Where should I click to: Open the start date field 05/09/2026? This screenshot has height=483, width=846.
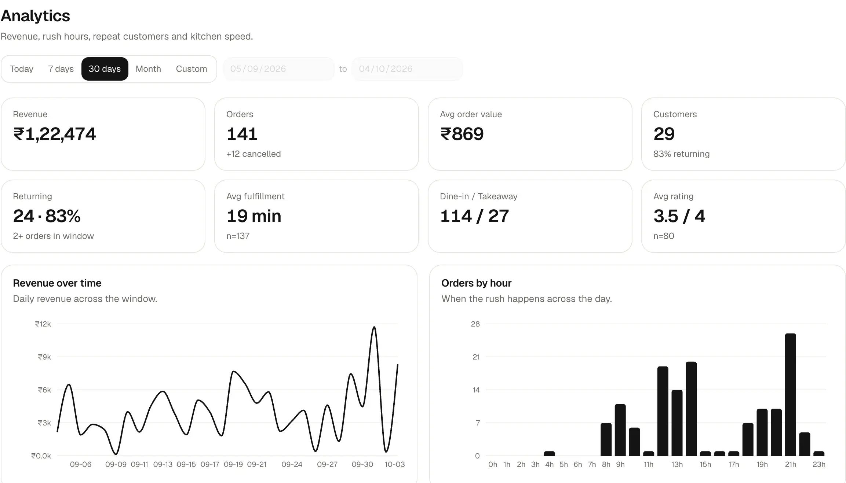click(x=278, y=69)
